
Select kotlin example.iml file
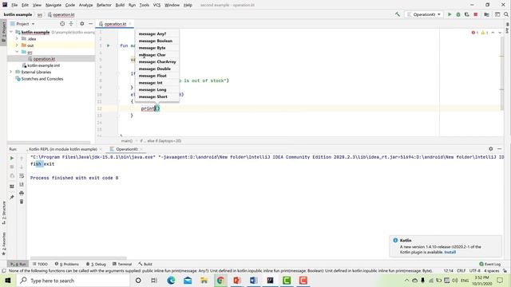(43, 65)
